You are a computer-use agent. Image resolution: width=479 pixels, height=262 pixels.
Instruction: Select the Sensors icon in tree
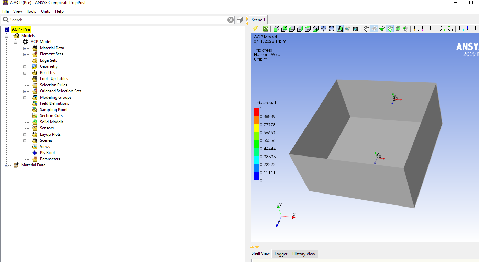tap(35, 128)
